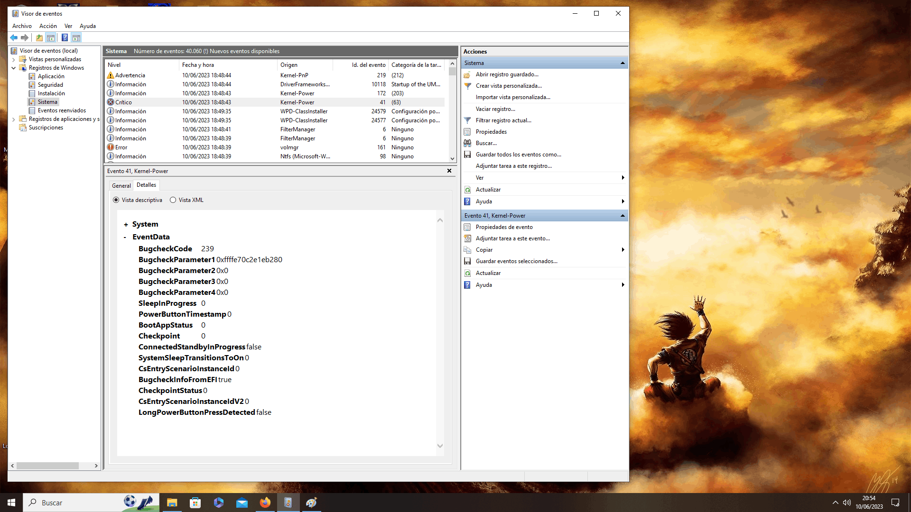Select the Ntfs (Microsoft-W... event row
The image size is (911, 512).
click(275, 156)
